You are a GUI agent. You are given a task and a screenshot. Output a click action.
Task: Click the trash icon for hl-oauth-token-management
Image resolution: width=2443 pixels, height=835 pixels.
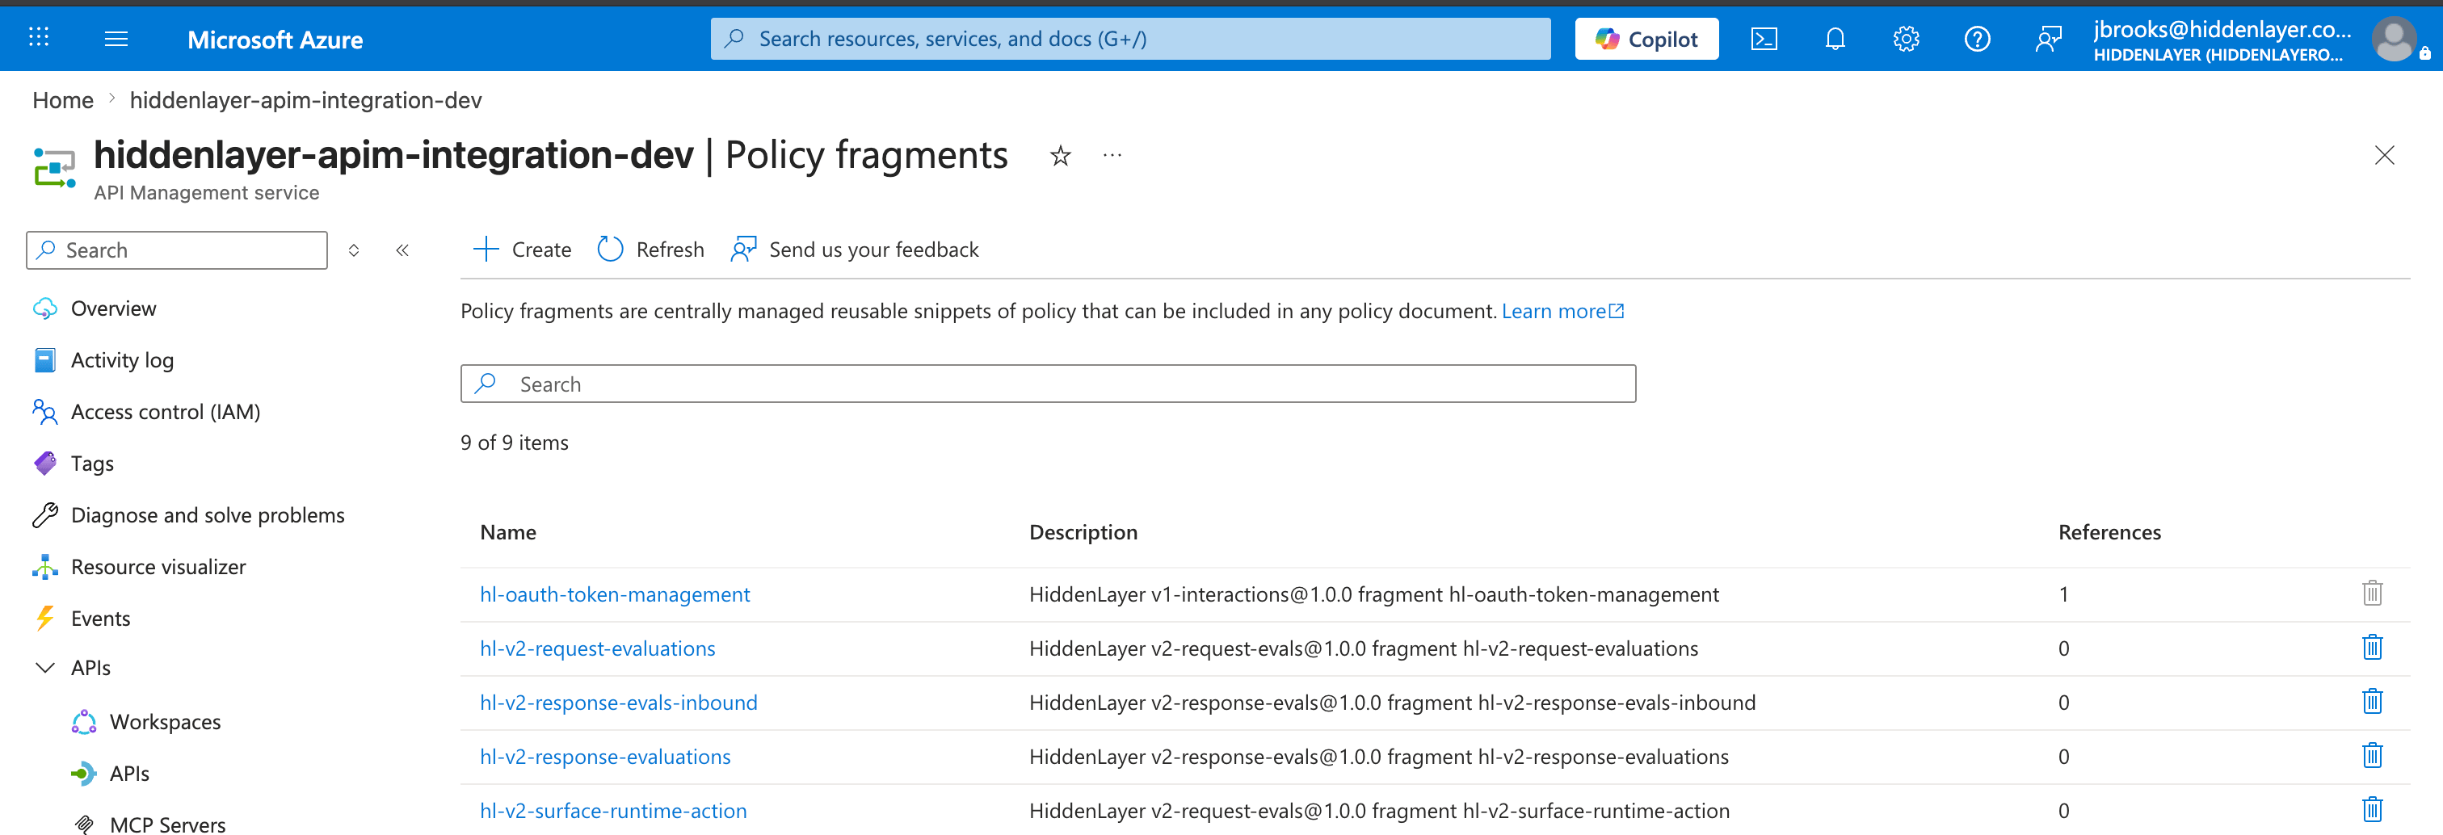[2371, 594]
